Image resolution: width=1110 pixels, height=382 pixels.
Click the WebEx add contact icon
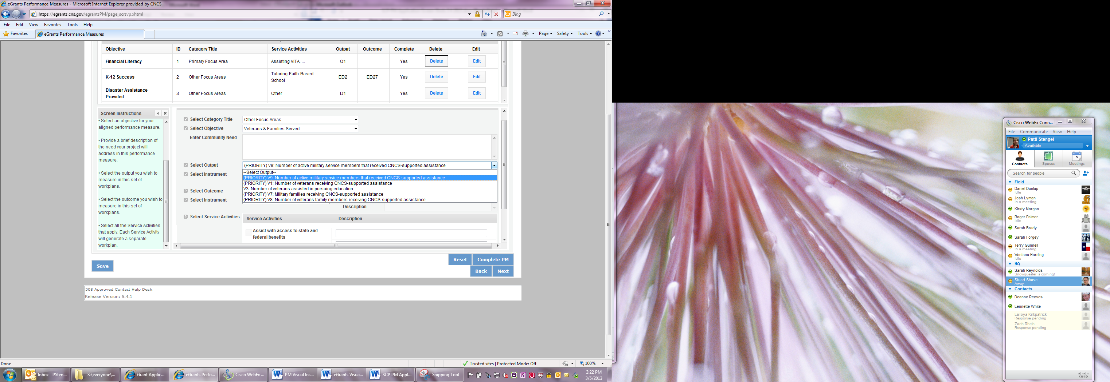coord(1086,174)
